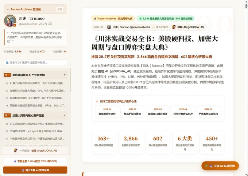Click the 川沐 Trumoo avatar in author line

tap(109, 27)
